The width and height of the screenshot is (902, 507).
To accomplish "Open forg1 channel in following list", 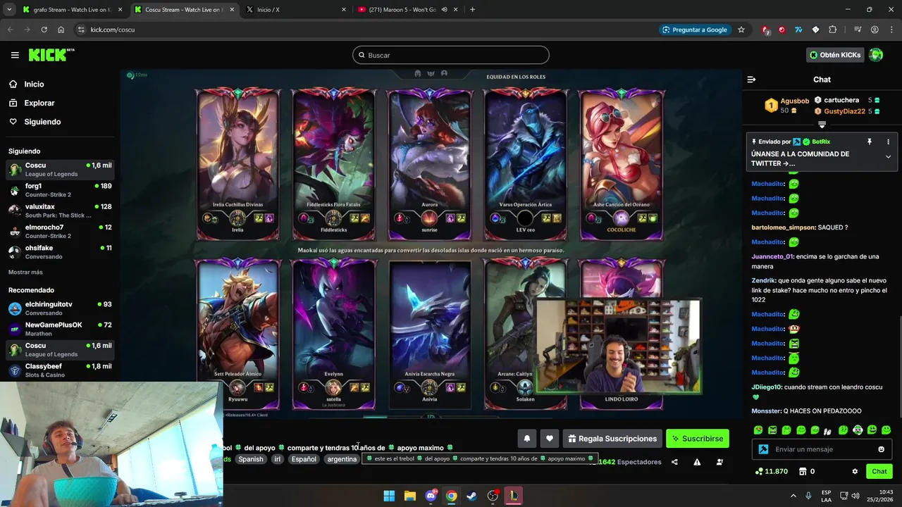I will [60, 190].
